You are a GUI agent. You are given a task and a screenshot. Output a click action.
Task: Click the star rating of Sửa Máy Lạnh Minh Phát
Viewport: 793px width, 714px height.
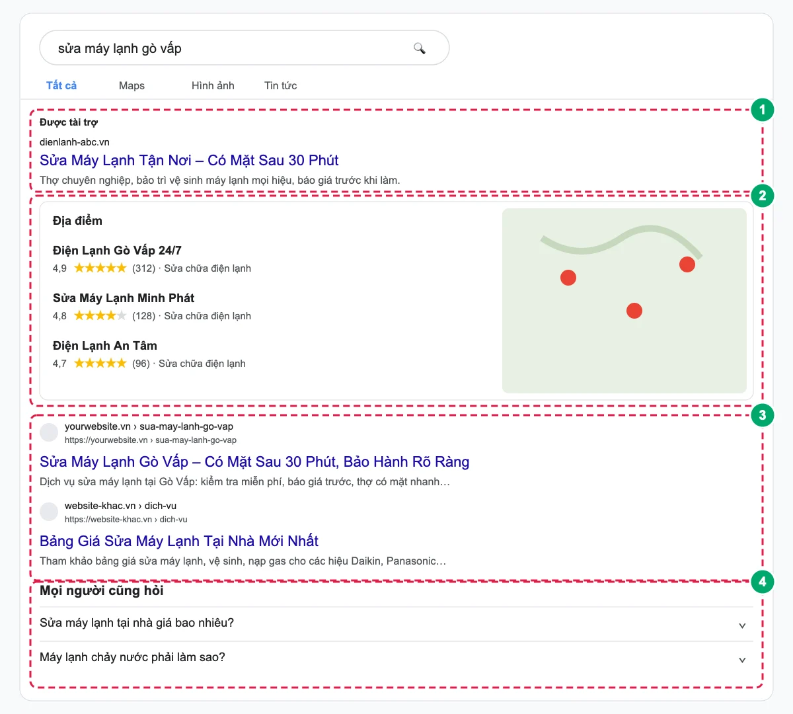coord(100,315)
